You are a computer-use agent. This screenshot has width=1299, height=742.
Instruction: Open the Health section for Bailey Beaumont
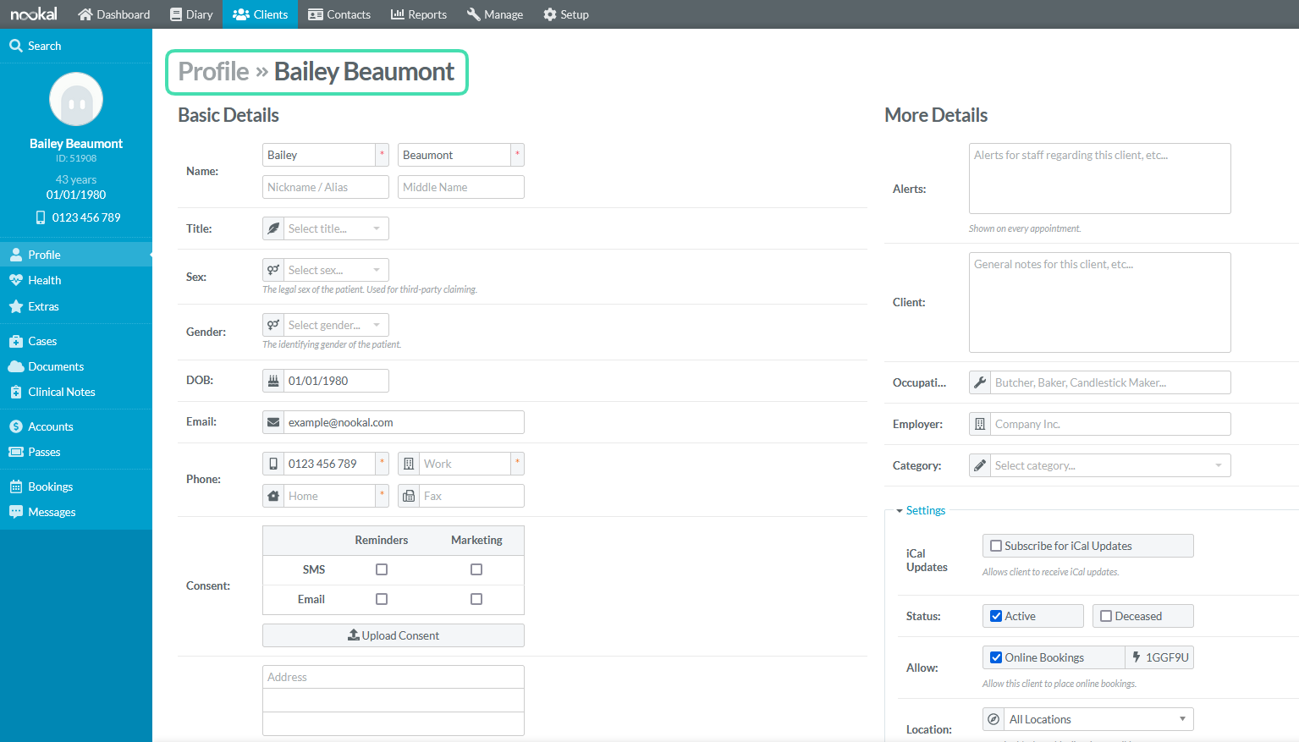click(41, 280)
